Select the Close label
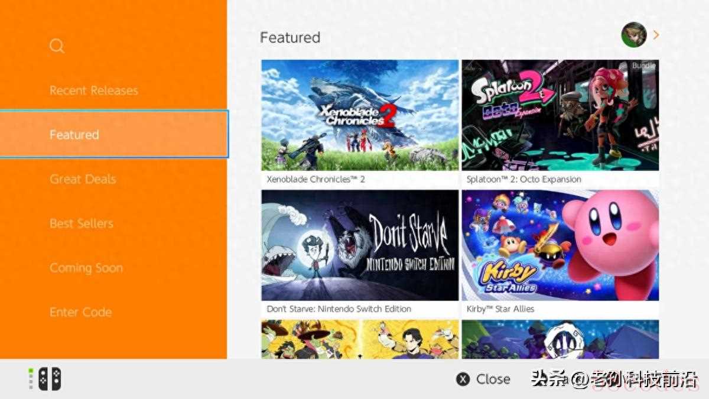Screen dimensions: 709x399 [x=493, y=379]
